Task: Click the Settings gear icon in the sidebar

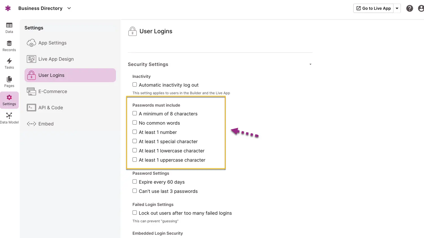Action: click(x=9, y=99)
